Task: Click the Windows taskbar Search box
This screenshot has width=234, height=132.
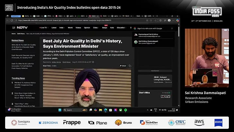Action: [x=75, y=110]
